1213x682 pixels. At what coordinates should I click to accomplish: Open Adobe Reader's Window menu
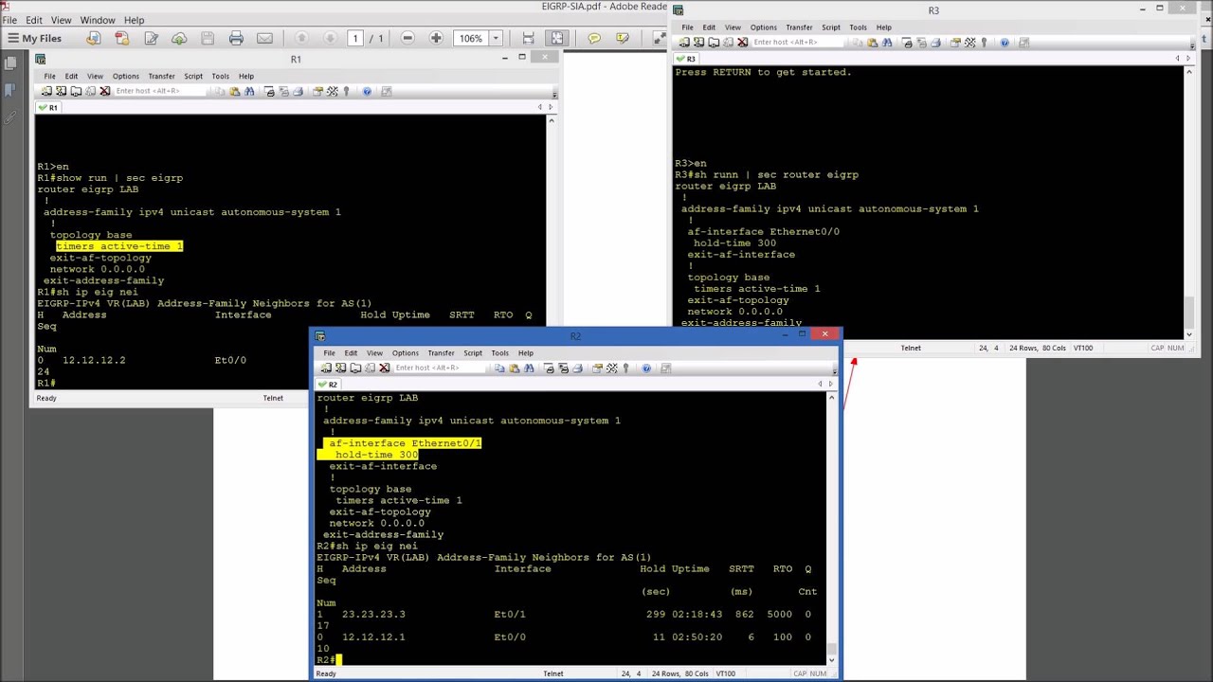tap(98, 20)
